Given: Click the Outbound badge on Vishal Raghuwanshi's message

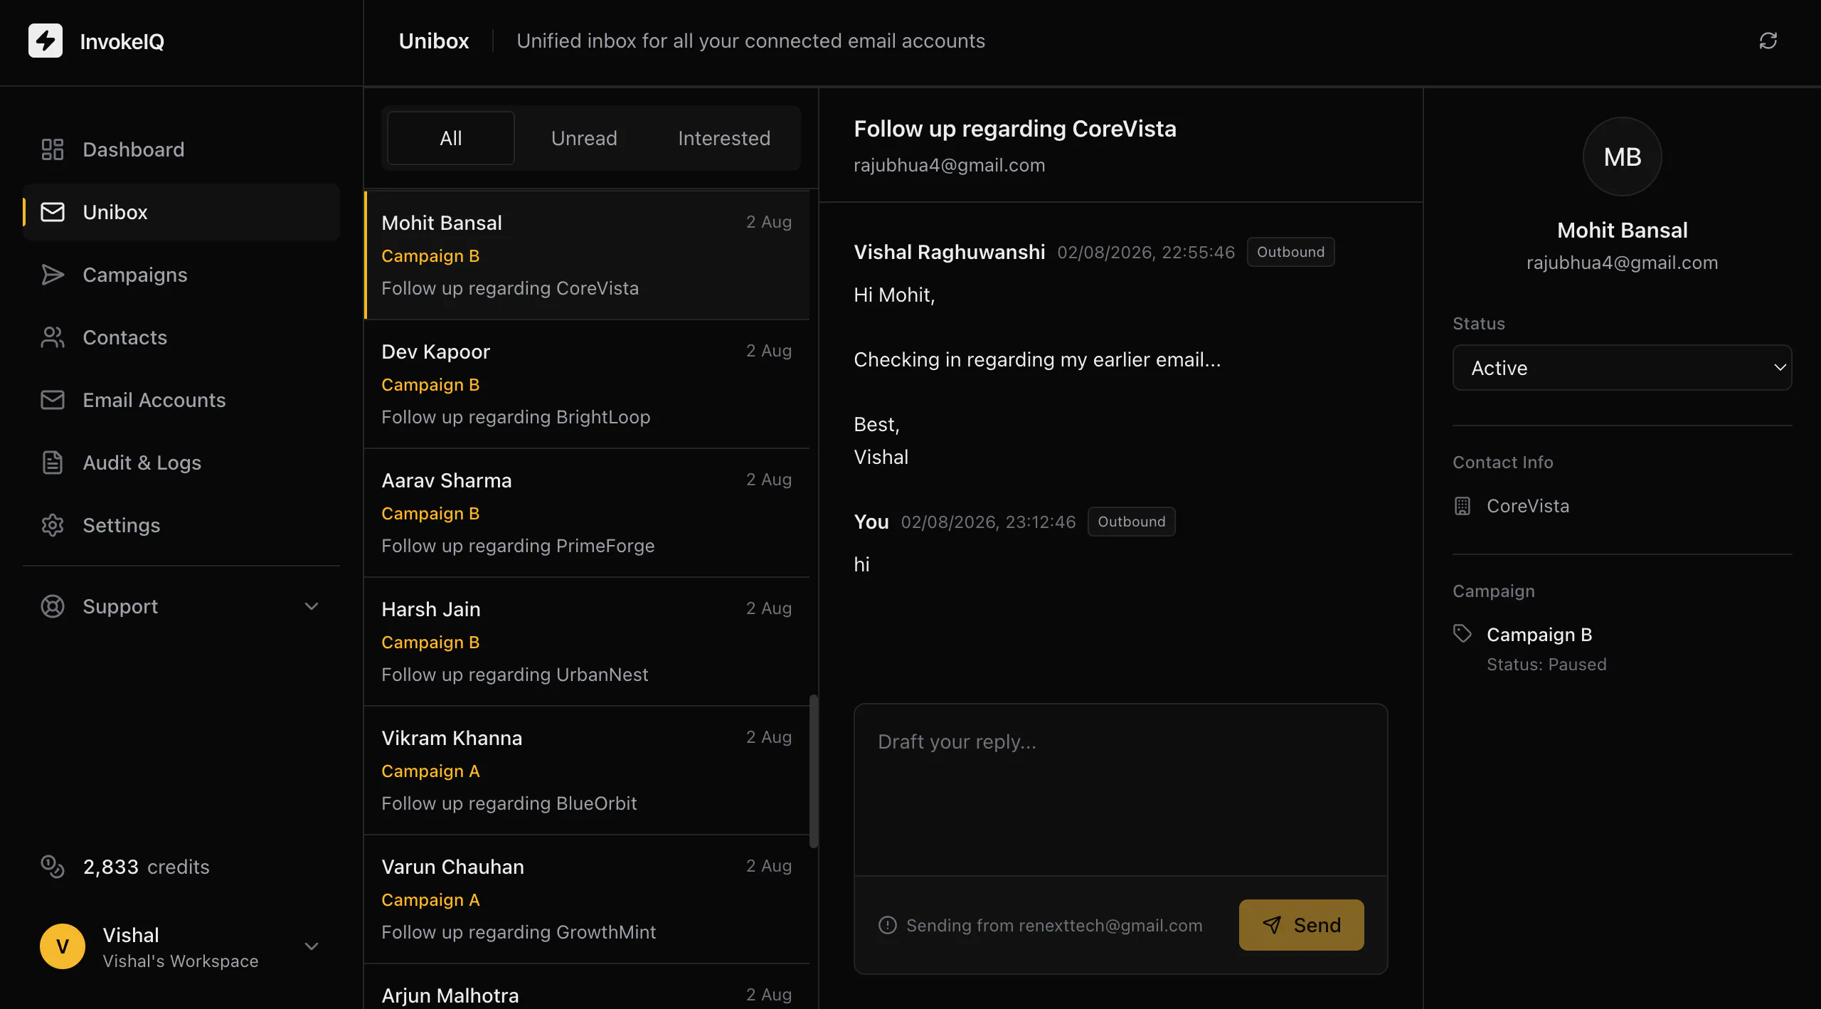Looking at the screenshot, I should click(x=1290, y=252).
